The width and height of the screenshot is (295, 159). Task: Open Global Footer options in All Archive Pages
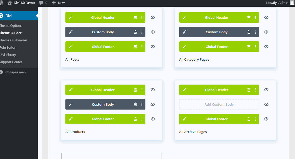point(255,119)
